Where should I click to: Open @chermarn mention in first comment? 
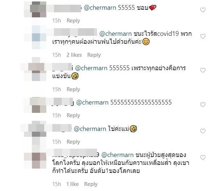[100, 8]
